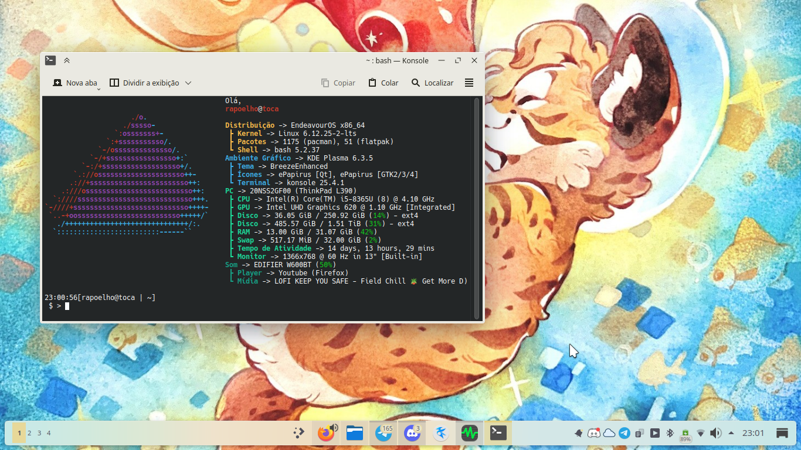Open the clipboard tray icon

point(640,433)
